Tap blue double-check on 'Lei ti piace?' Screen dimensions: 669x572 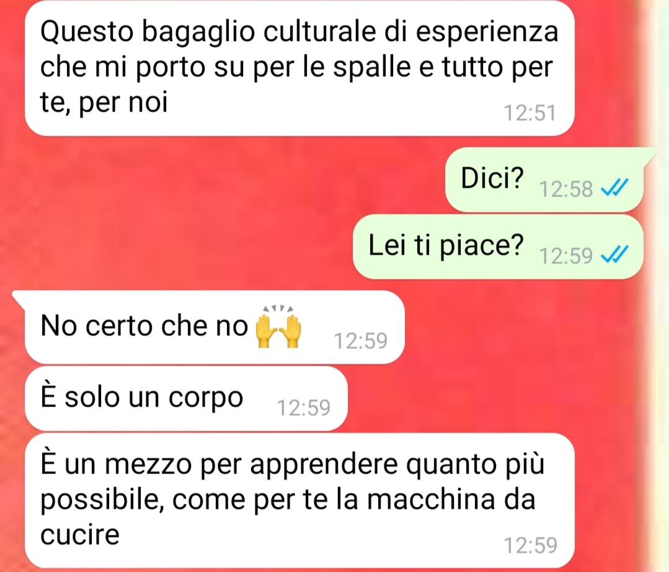614,255
